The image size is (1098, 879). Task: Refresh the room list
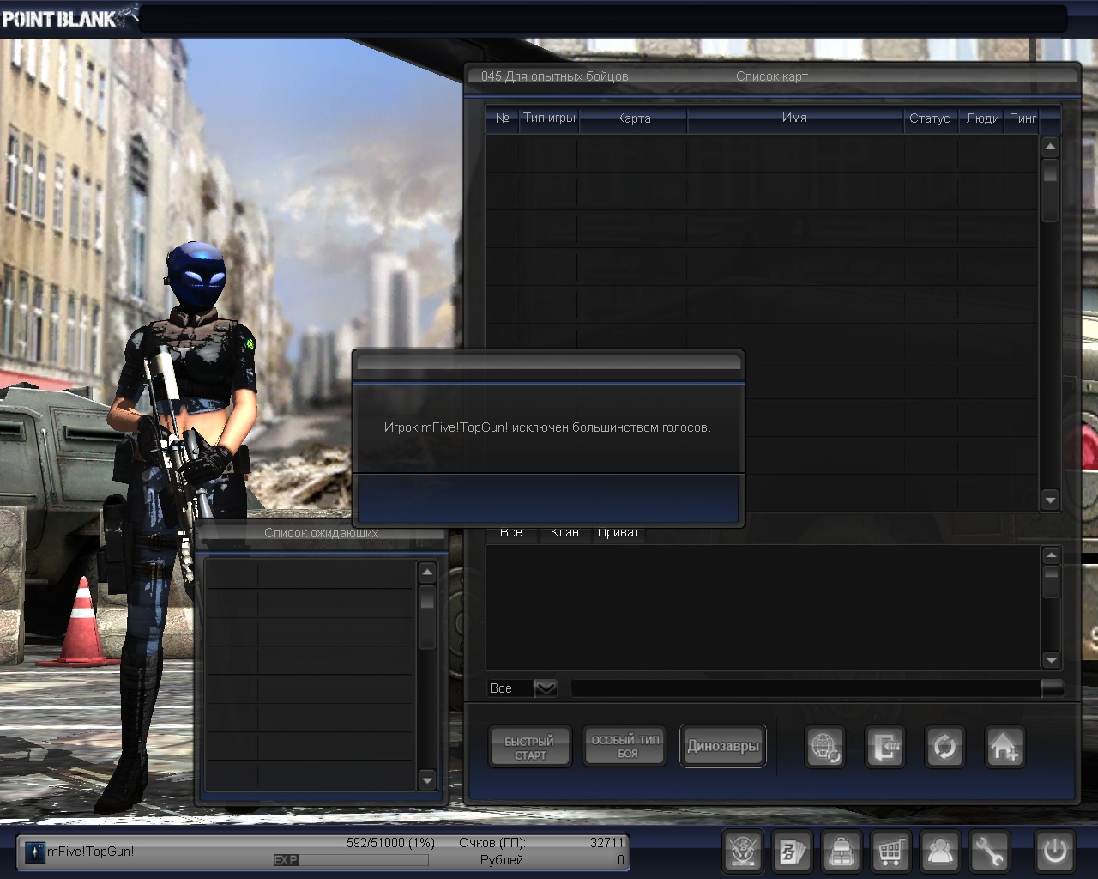944,747
